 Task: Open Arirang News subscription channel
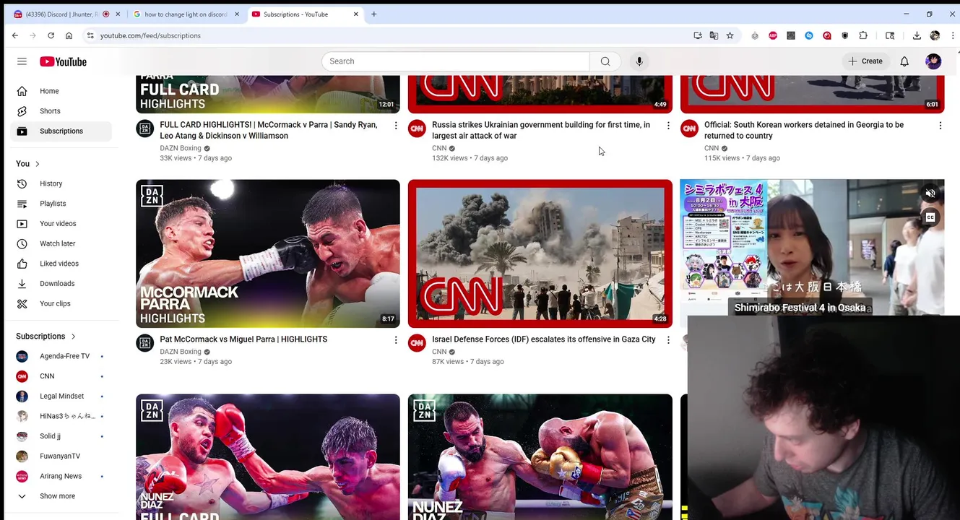pos(61,477)
